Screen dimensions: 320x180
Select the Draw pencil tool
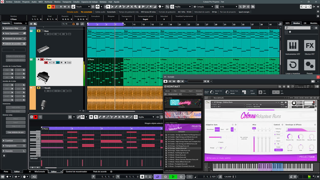[x=116, y=7]
